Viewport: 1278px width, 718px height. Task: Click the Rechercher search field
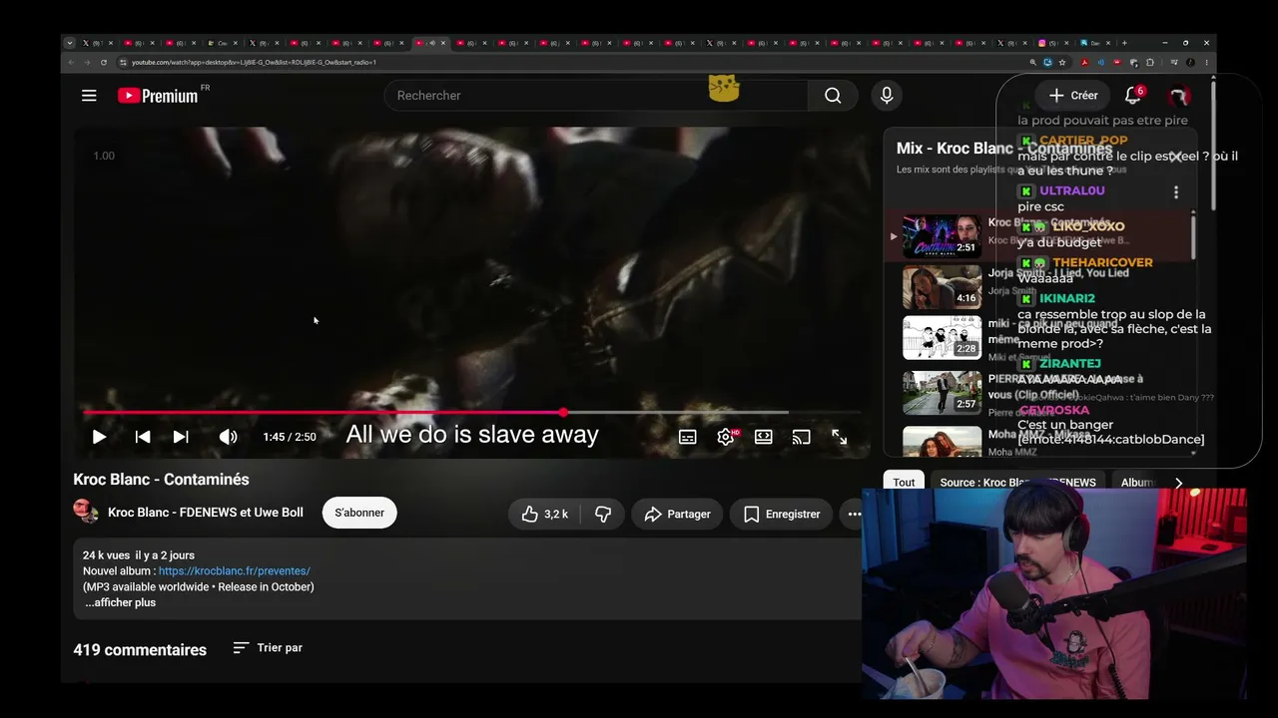click(x=596, y=96)
